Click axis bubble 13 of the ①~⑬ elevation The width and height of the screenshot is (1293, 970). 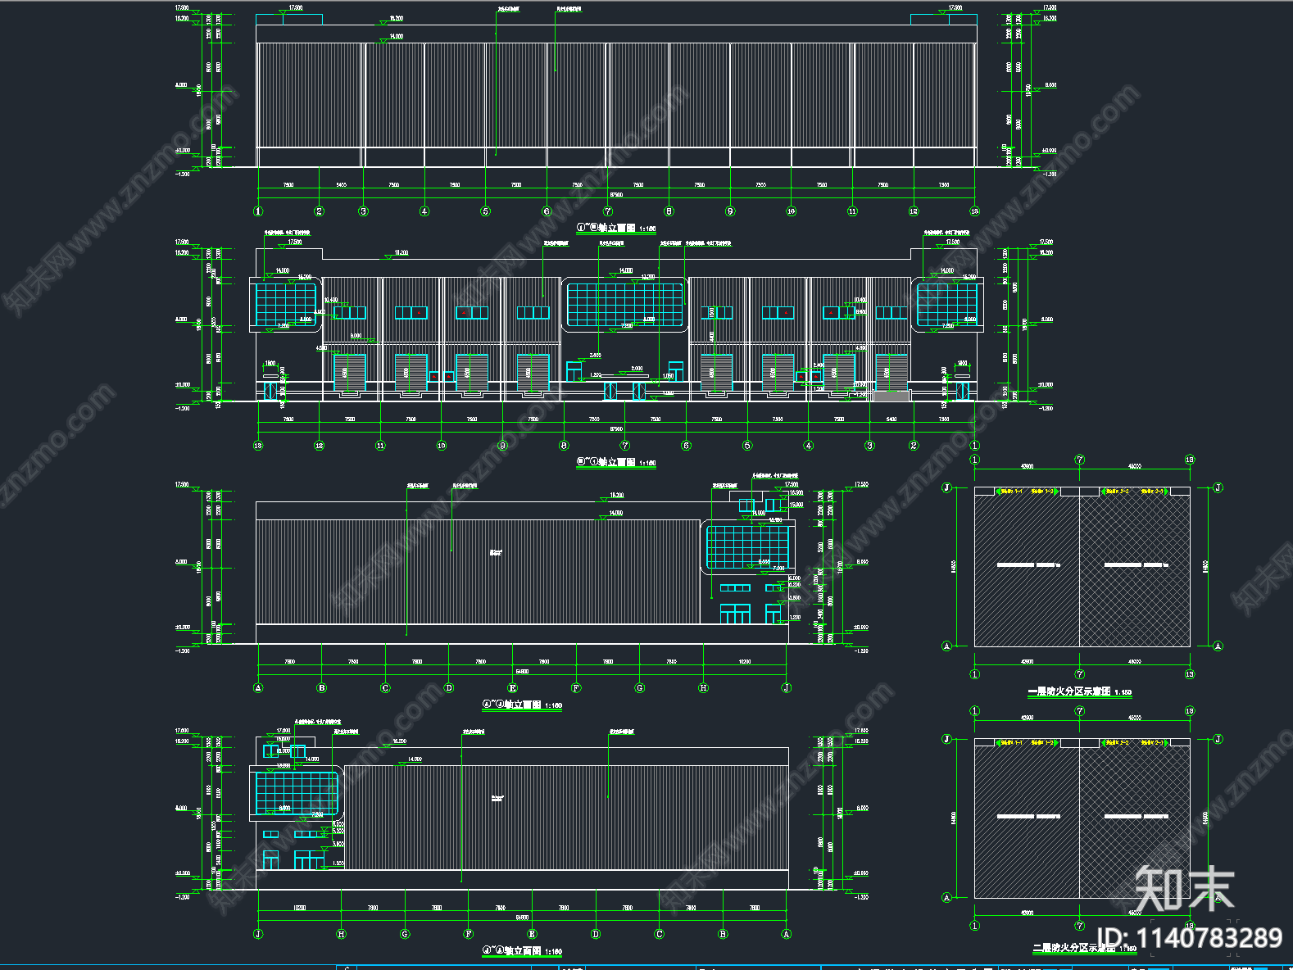tap(974, 211)
